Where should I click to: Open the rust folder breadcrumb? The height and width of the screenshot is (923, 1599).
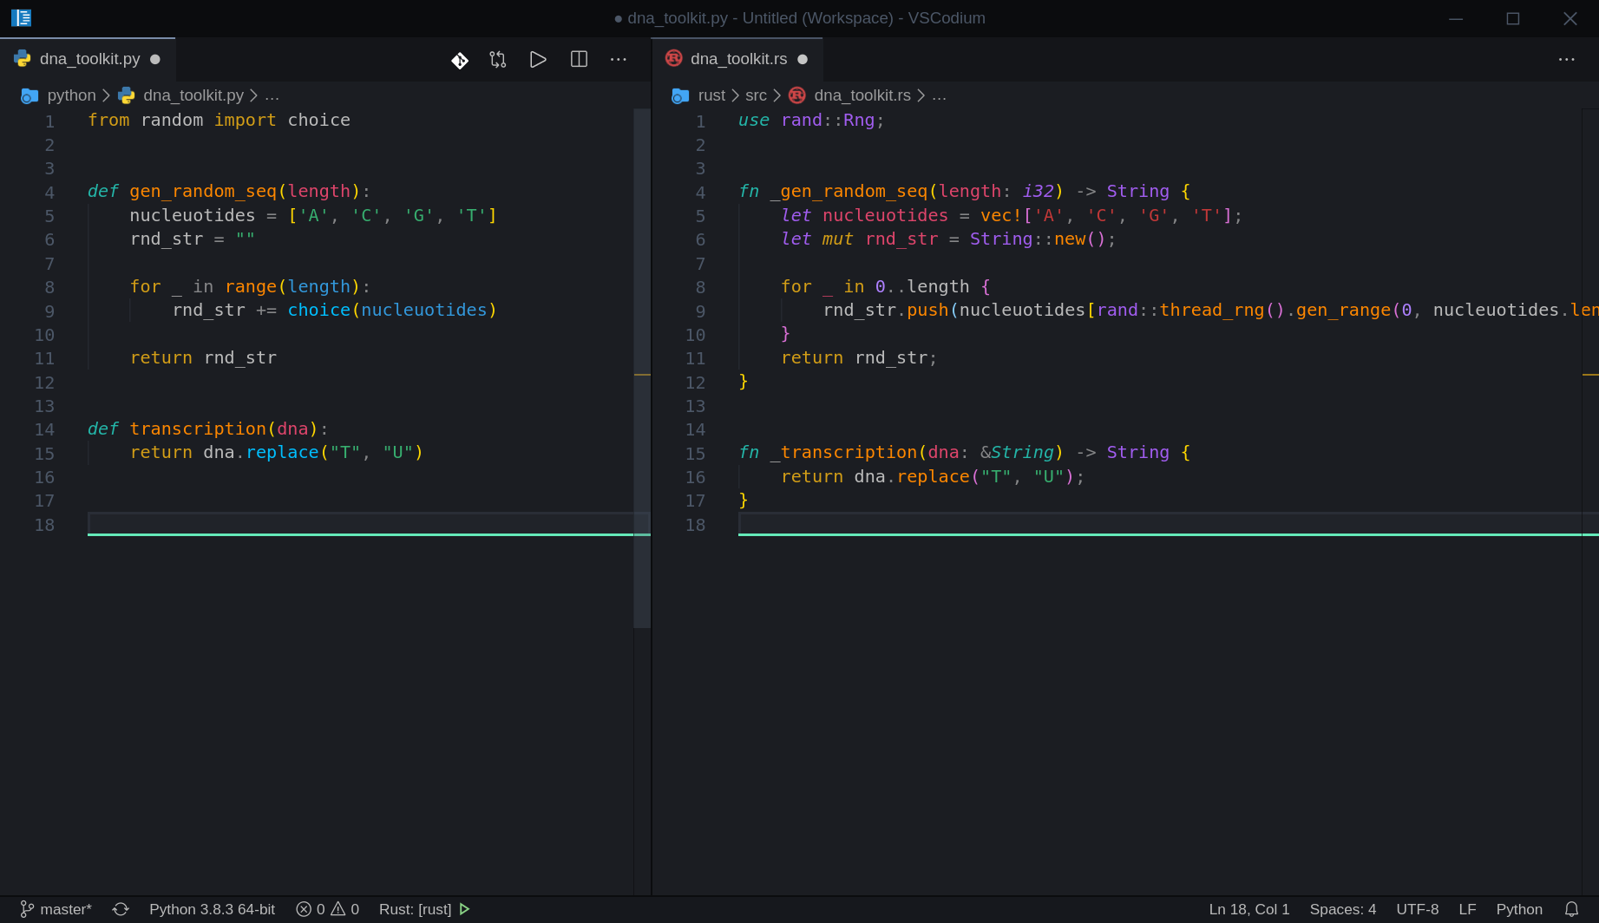711,95
